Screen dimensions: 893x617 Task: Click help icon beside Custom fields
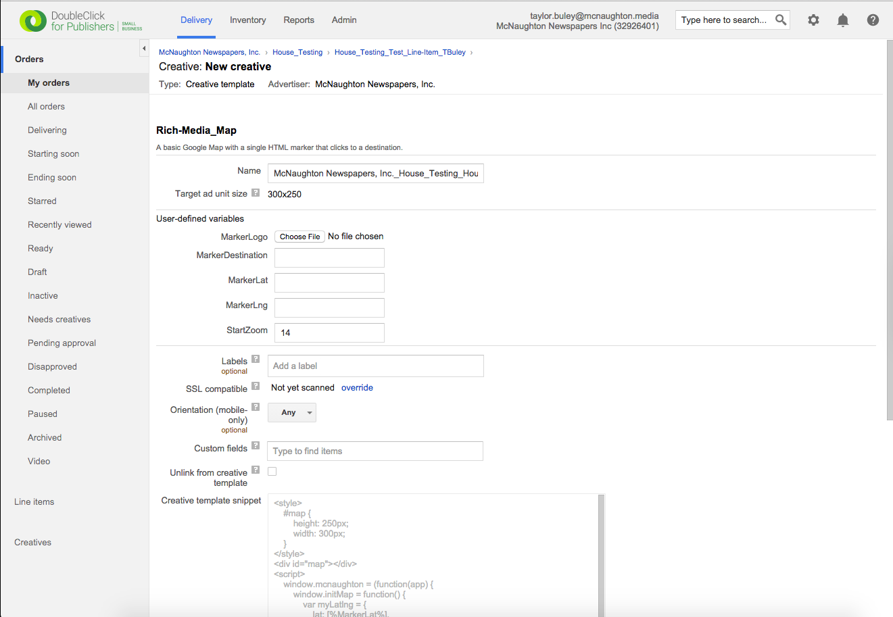click(x=256, y=445)
